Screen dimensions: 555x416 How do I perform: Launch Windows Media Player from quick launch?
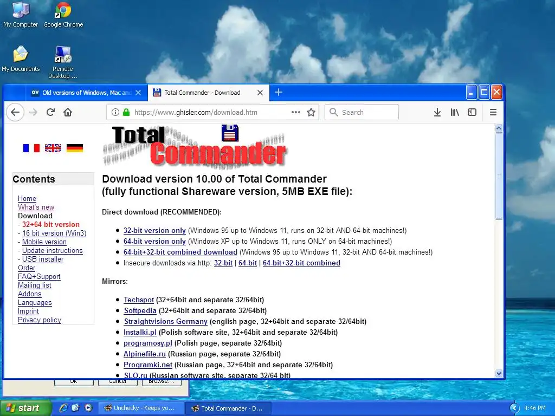[88, 408]
